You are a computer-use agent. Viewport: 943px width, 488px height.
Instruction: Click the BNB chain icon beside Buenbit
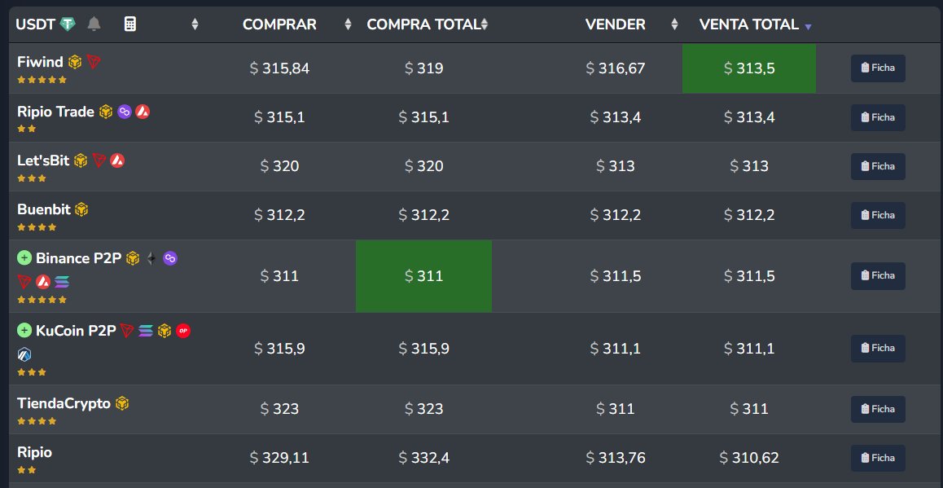81,209
